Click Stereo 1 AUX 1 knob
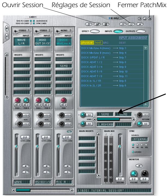Screen dimensions: 167x196 (x=20, y=115)
